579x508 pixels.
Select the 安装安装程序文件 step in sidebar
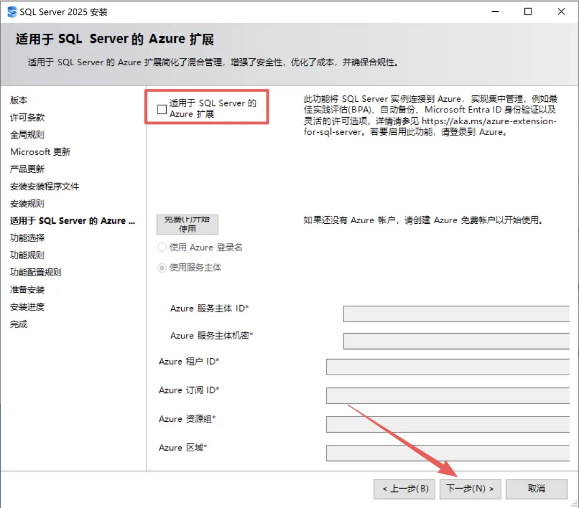click(x=44, y=186)
